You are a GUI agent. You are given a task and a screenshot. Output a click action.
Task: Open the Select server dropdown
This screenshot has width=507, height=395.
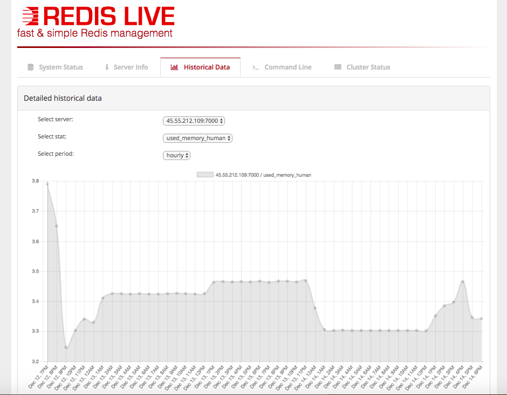[x=194, y=121]
